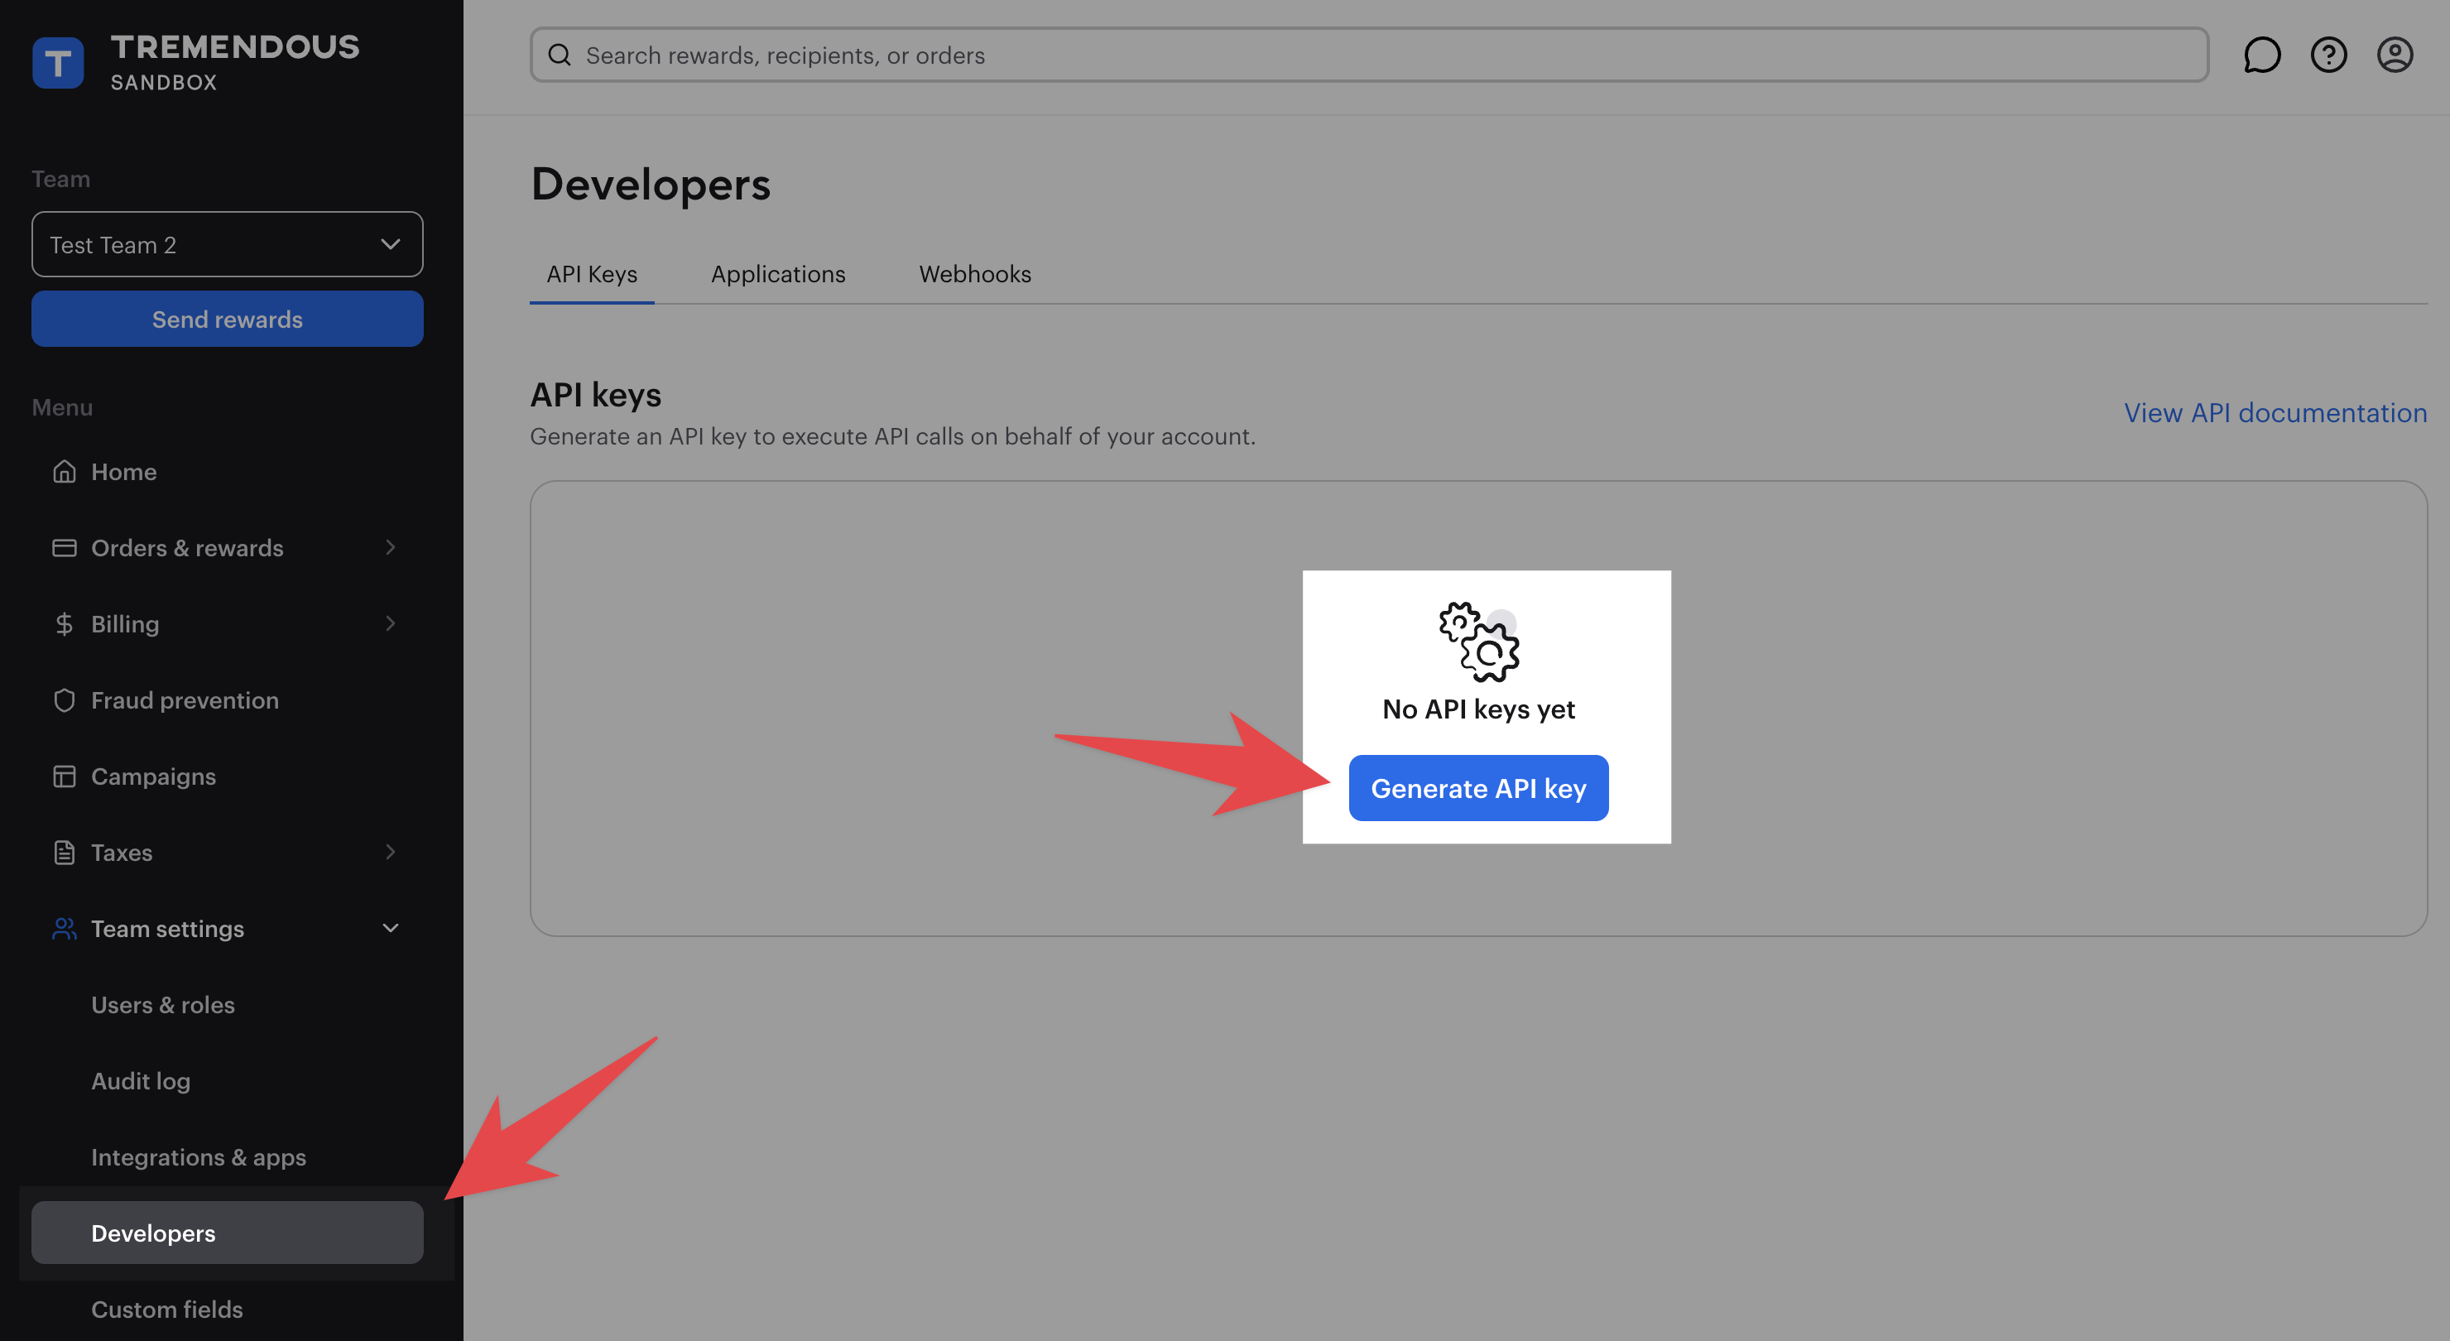Click the gears icon above No API keys
2450x1341 pixels.
[x=1478, y=642]
